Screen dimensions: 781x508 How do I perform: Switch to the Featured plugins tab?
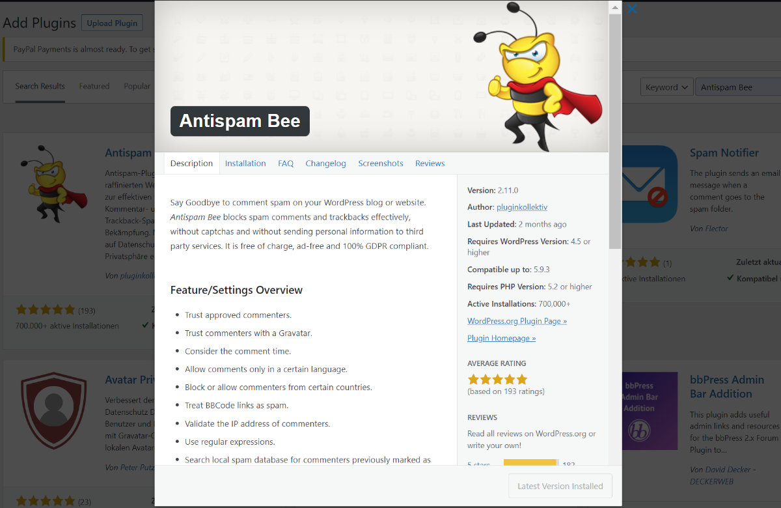coord(94,86)
